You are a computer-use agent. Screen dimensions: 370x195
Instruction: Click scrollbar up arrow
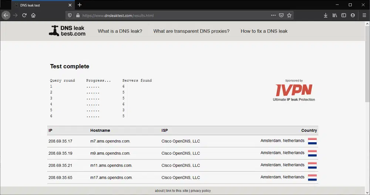click(367, 24)
